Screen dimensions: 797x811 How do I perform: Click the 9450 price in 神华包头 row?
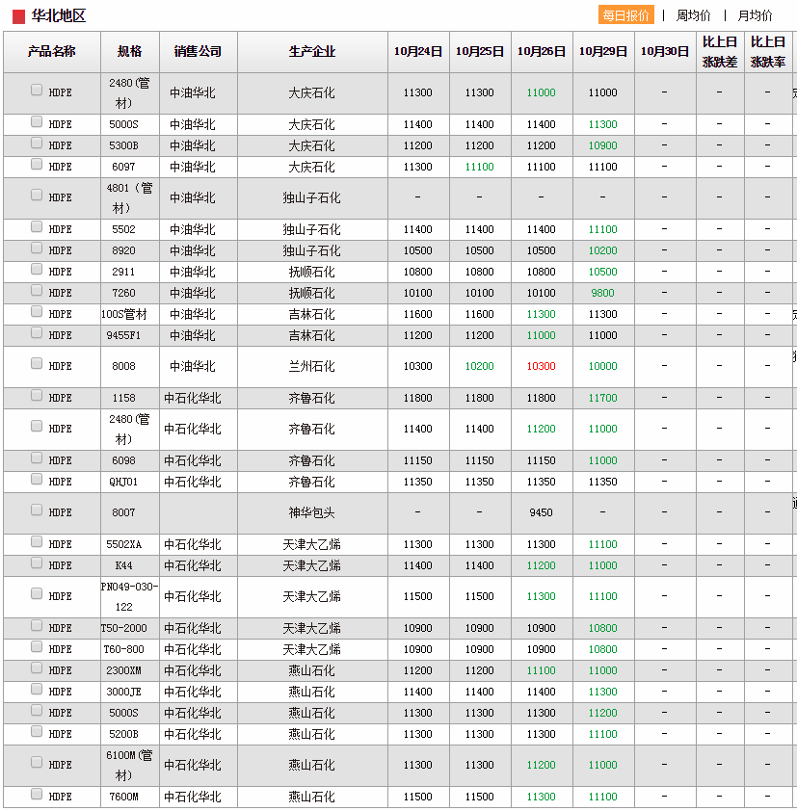coord(542,512)
